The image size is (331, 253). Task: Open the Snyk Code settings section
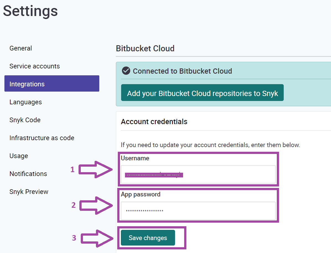[x=25, y=120]
